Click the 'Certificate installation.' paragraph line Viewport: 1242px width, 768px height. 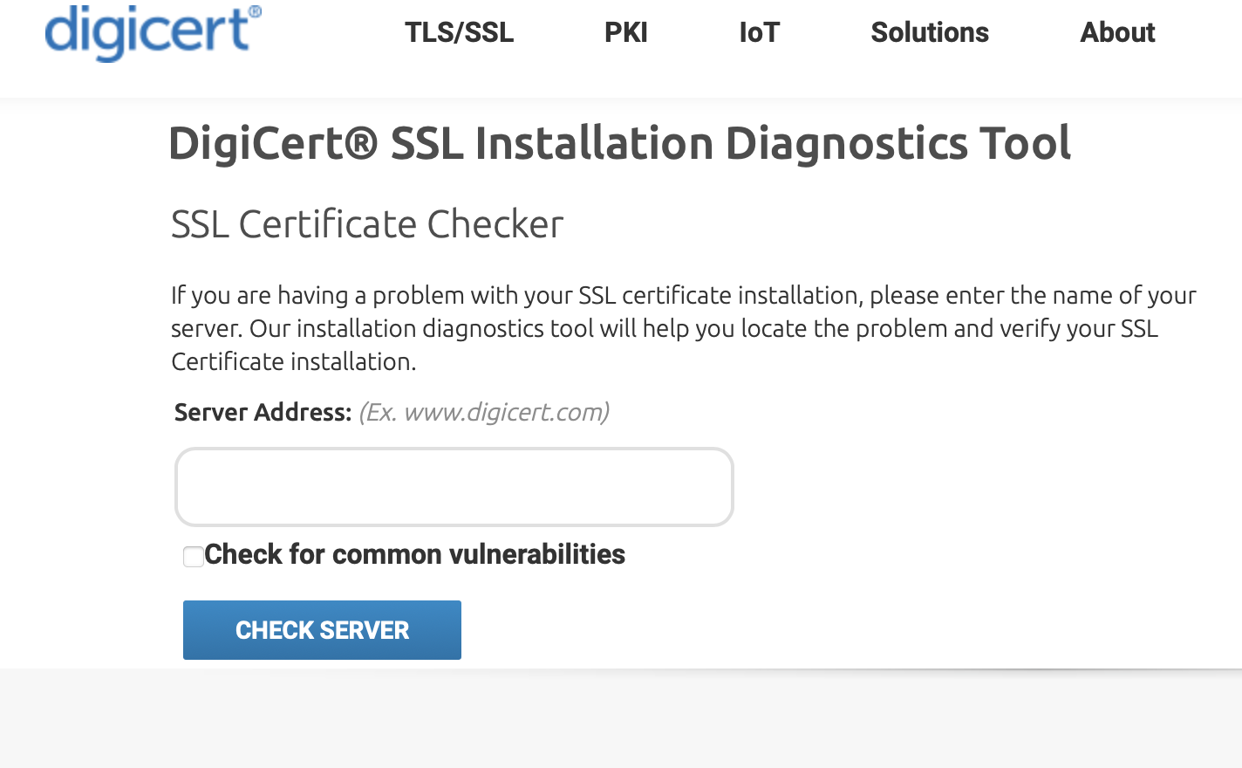click(293, 362)
